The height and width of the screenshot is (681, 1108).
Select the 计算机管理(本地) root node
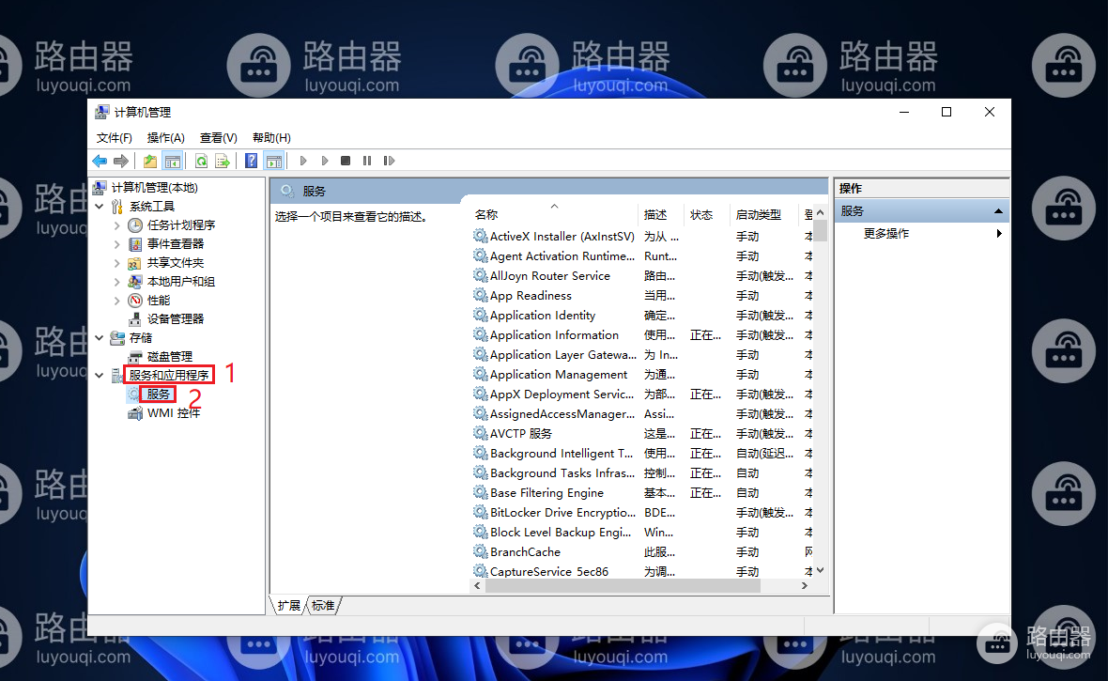point(155,188)
